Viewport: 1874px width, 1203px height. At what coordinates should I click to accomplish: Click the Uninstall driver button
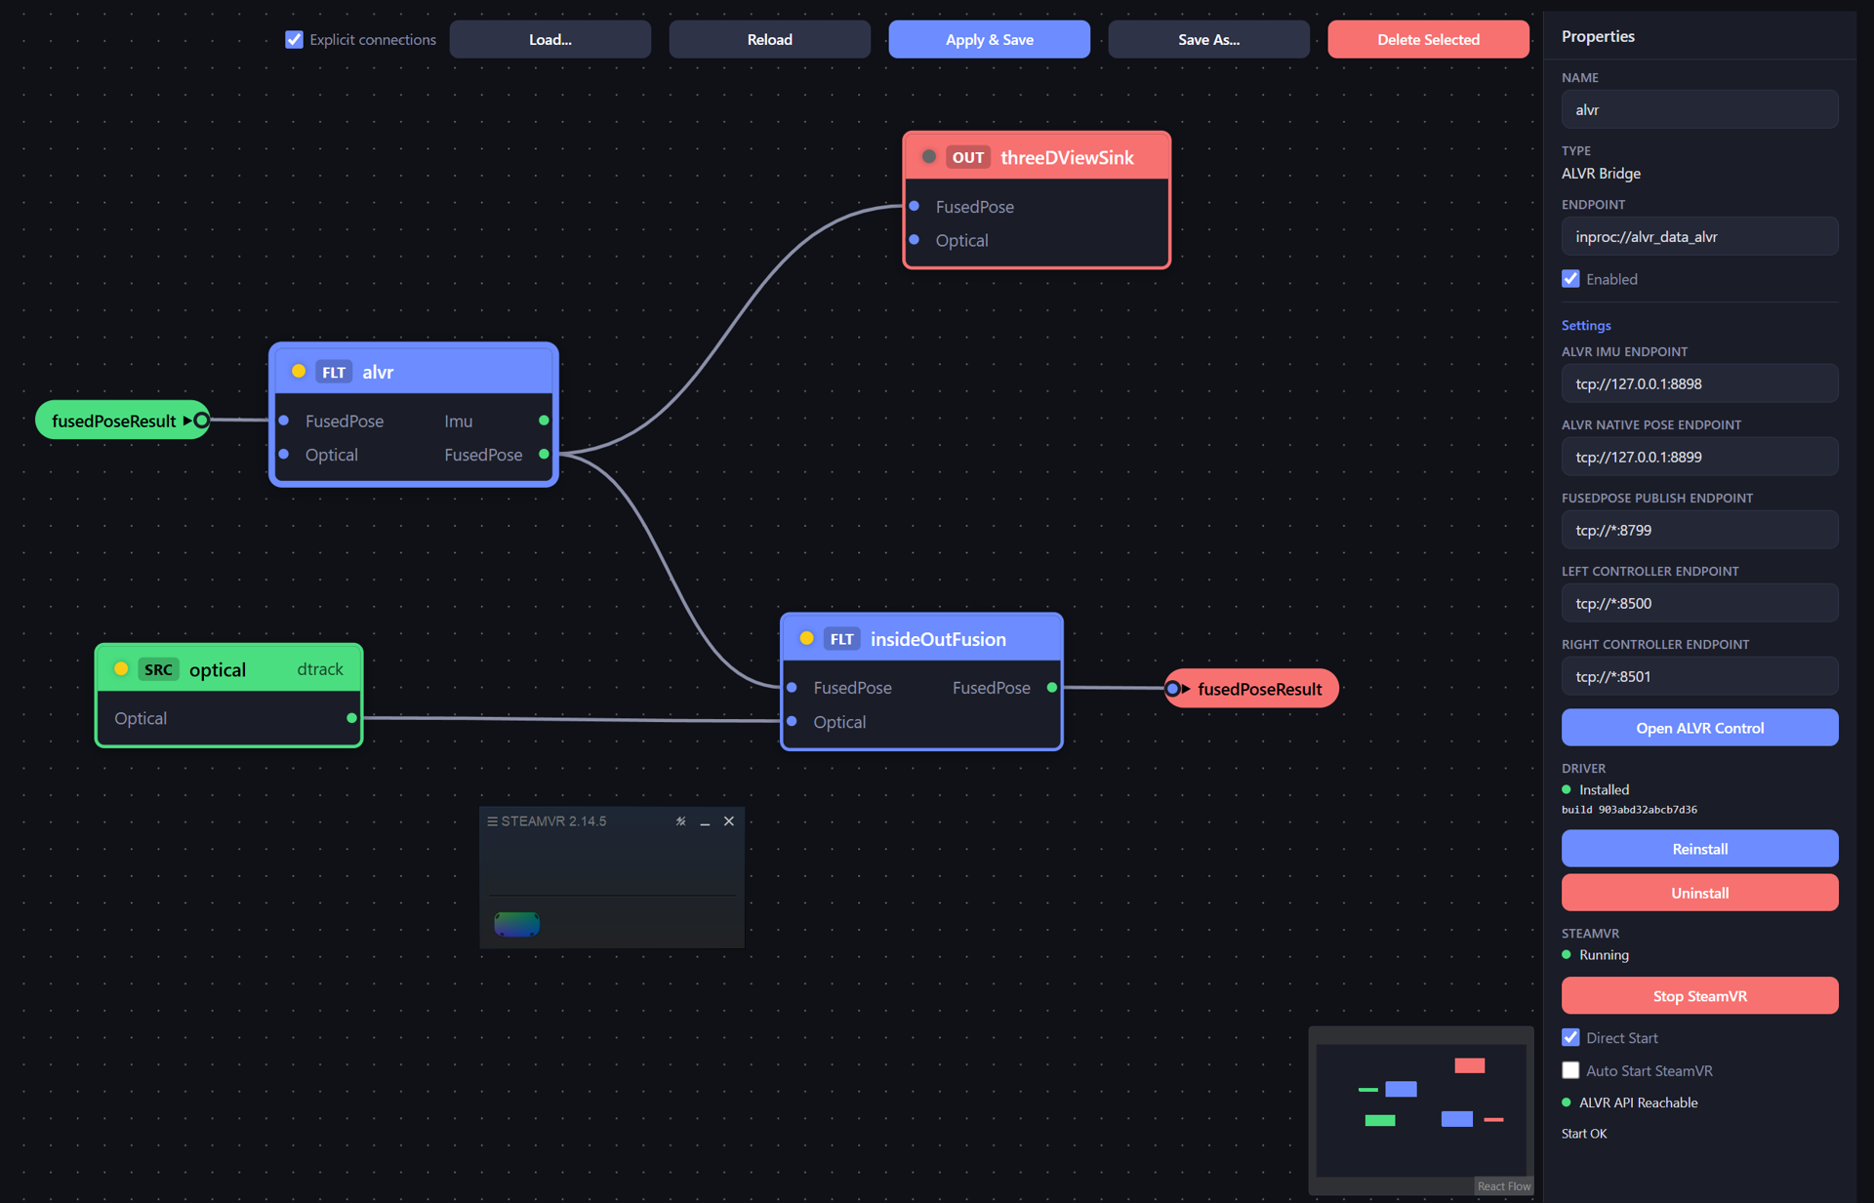(x=1699, y=893)
